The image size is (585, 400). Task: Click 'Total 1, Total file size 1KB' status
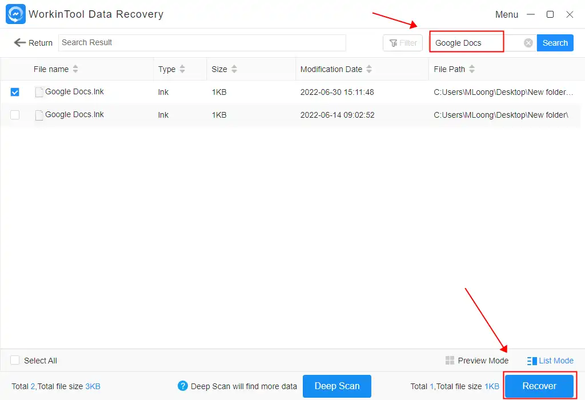(x=455, y=386)
